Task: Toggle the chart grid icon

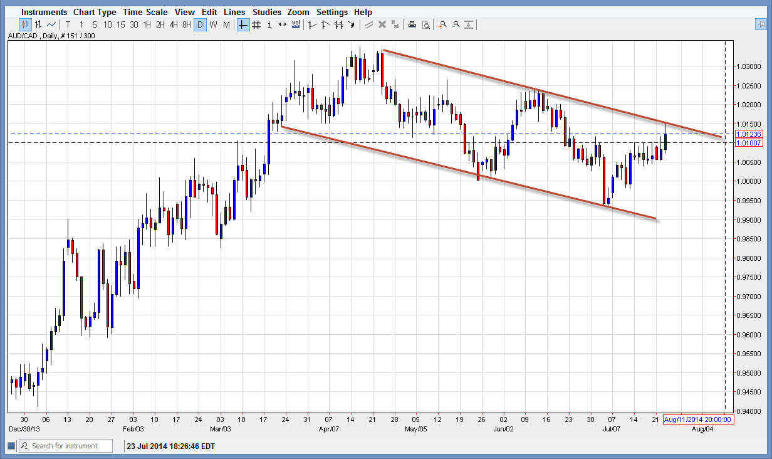Action: pos(256,24)
